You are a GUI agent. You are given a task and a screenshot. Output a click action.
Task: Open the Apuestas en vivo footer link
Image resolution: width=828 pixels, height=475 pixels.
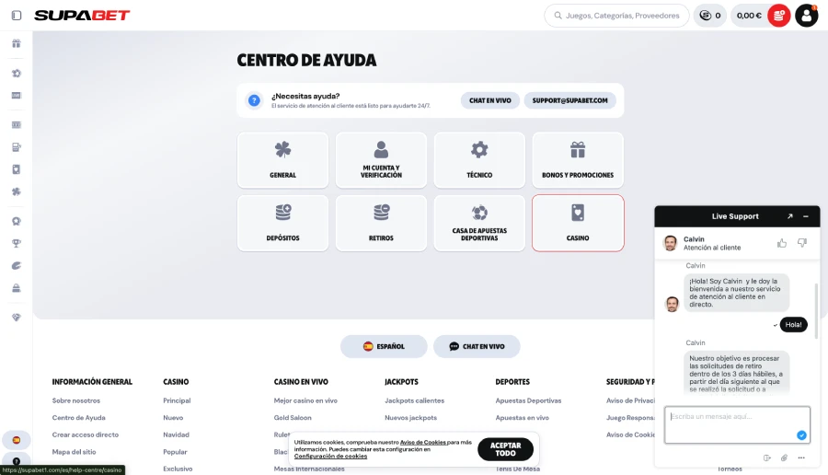pyautogui.click(x=523, y=417)
